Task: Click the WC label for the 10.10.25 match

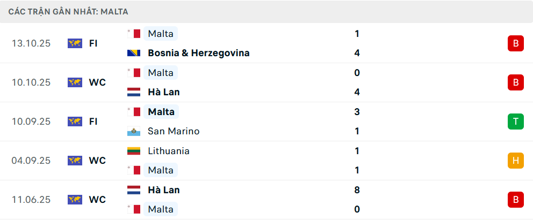Action: point(97,82)
